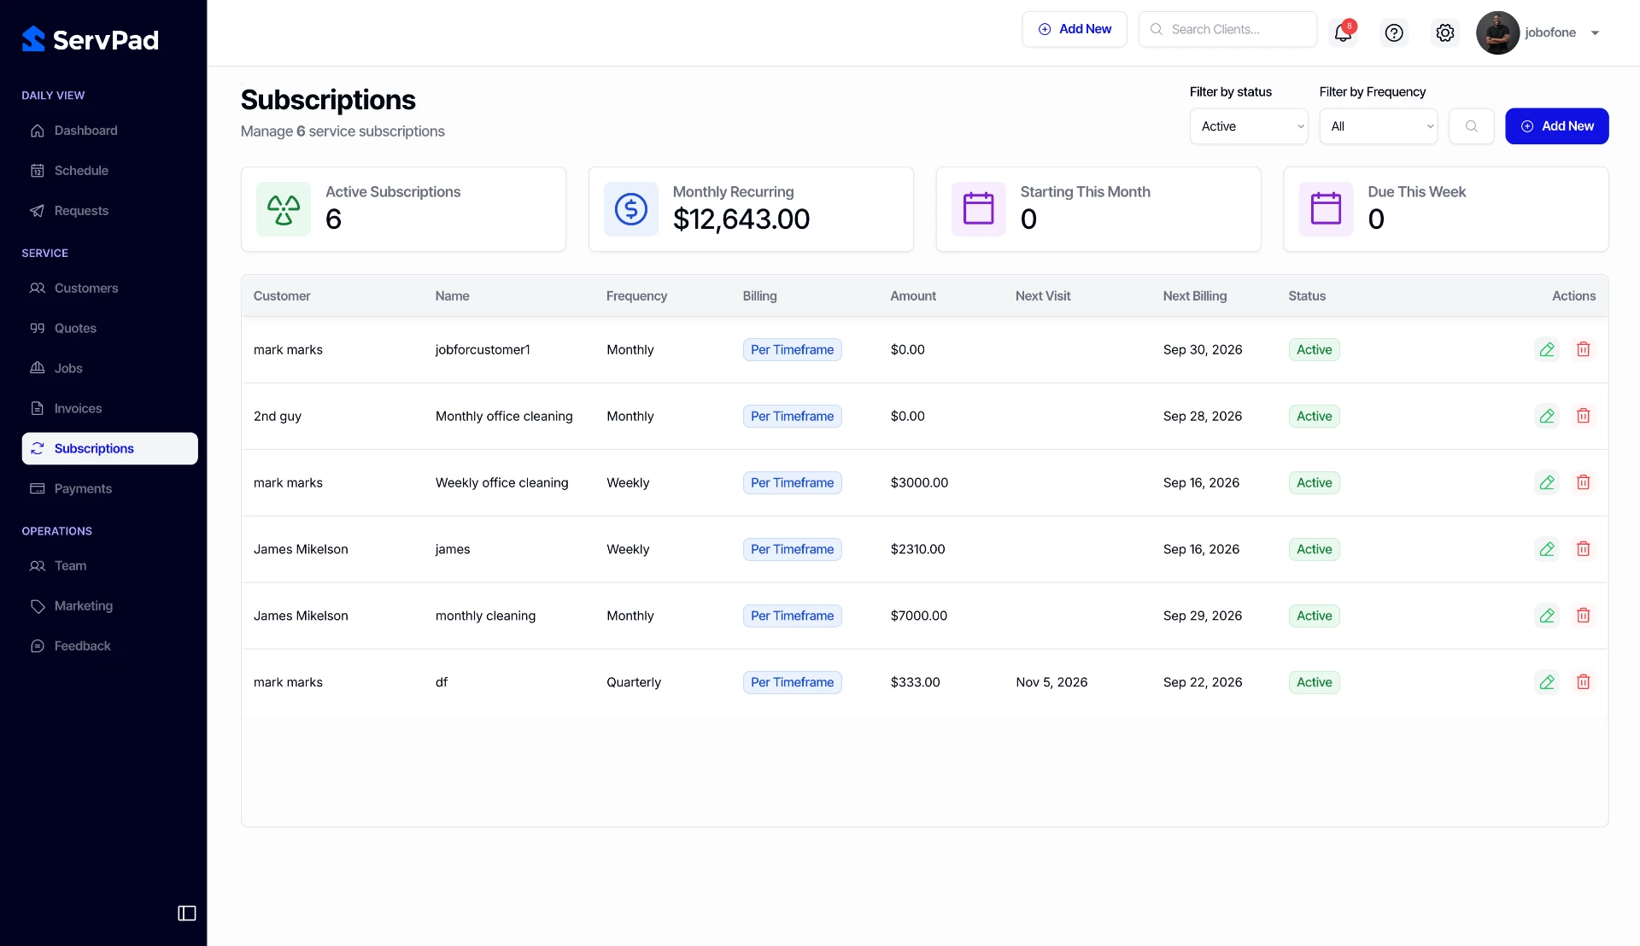Focus the Search Clients field
The width and height of the screenshot is (1640, 946).
click(x=1227, y=29)
